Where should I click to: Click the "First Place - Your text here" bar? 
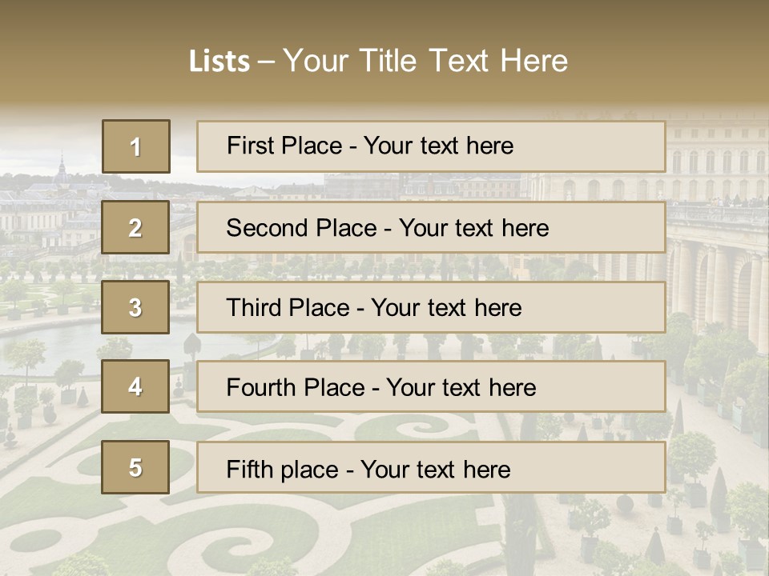(x=431, y=146)
